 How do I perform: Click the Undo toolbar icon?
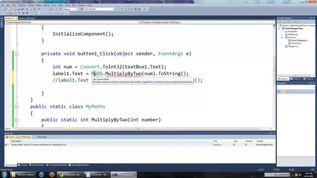pos(39,9)
